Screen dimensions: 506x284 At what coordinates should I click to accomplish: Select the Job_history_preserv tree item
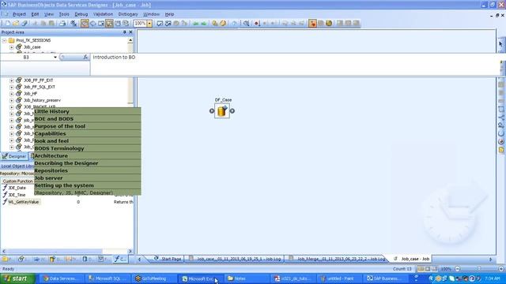[x=42, y=100]
